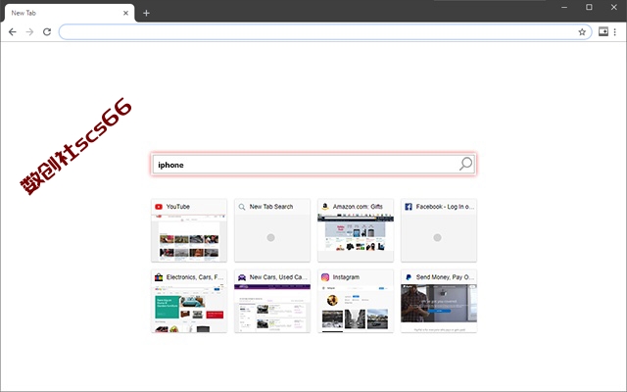627x392 pixels.
Task: Click the car favicon on New Cars tile
Action: click(x=242, y=277)
